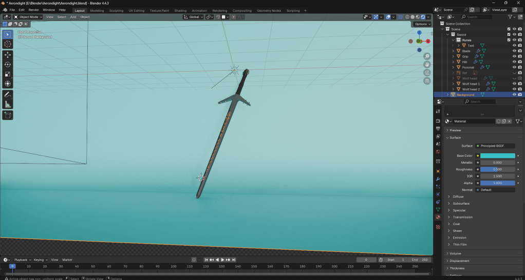Select the Measure tool
525x280 pixels.
[x=8, y=105]
